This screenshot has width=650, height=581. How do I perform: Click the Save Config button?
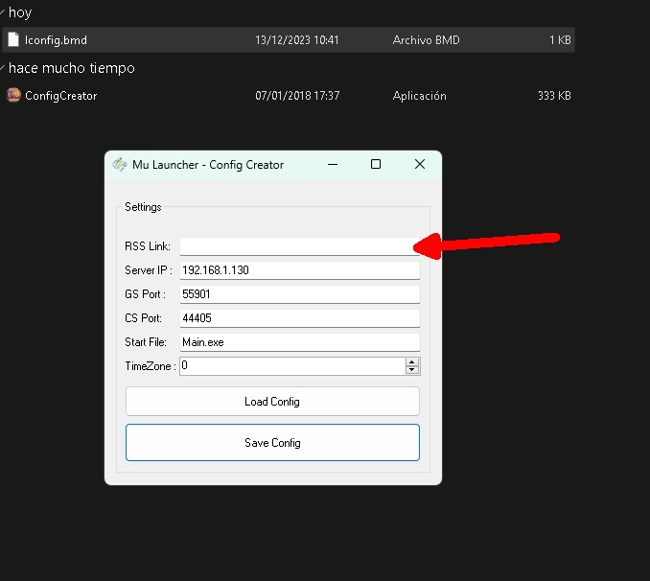(272, 443)
